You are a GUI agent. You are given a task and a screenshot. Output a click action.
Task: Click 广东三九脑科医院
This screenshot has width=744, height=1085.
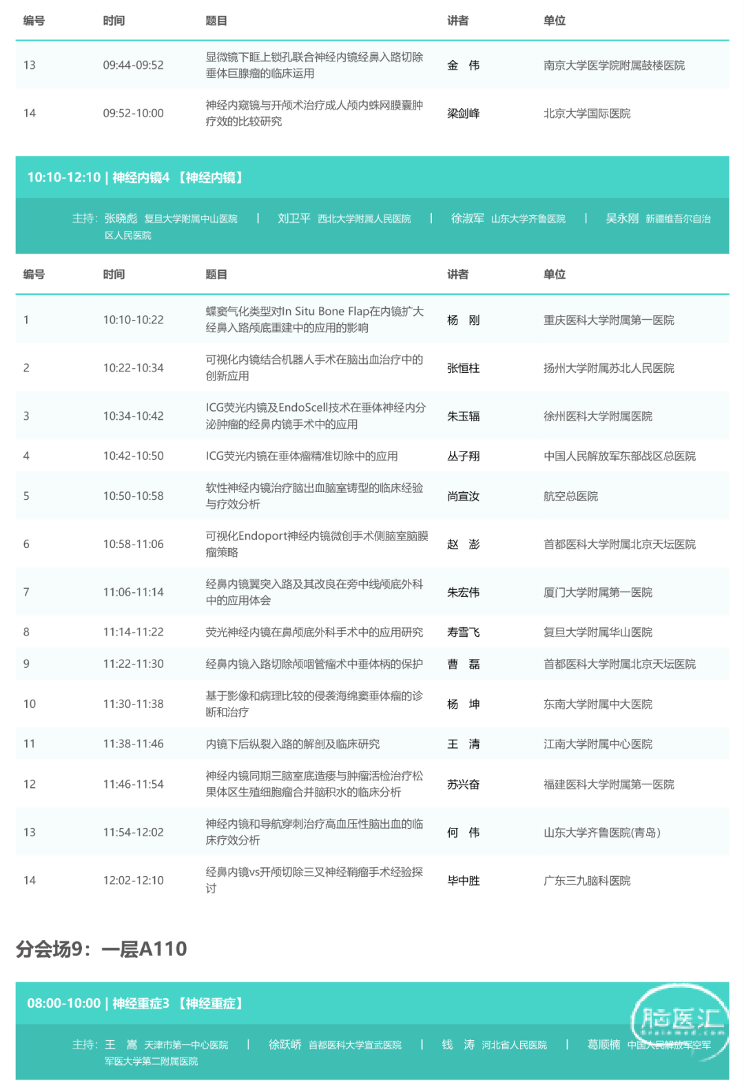click(x=587, y=881)
